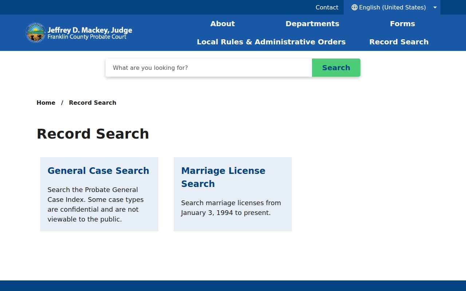
Task: Open the Departments menu
Action: click(312, 24)
